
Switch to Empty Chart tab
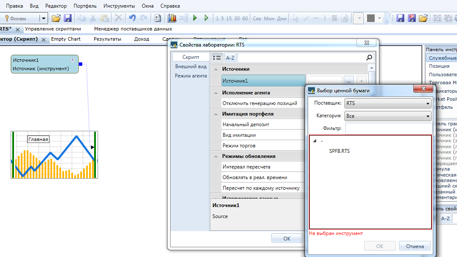pos(66,39)
